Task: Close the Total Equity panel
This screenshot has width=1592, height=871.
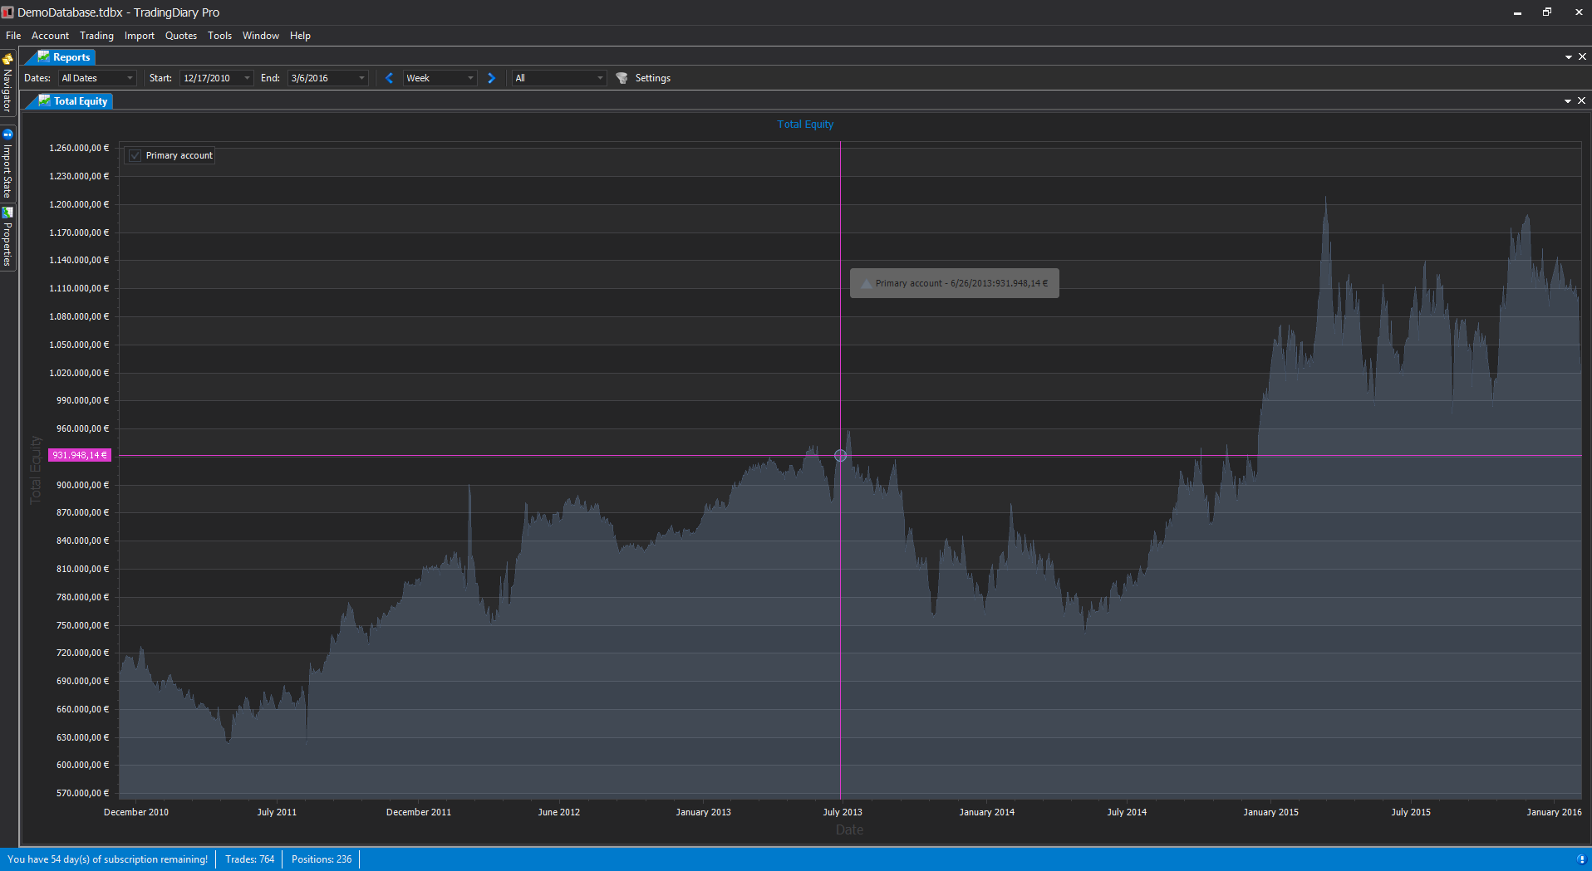Action: tap(1581, 100)
